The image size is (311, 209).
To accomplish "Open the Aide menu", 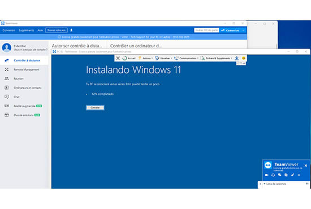I will point(40,31).
